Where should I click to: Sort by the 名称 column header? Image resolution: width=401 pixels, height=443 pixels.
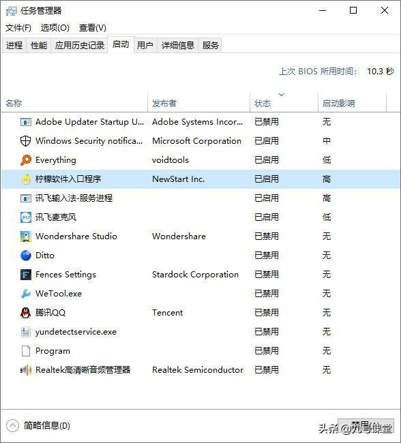pyautogui.click(x=74, y=104)
